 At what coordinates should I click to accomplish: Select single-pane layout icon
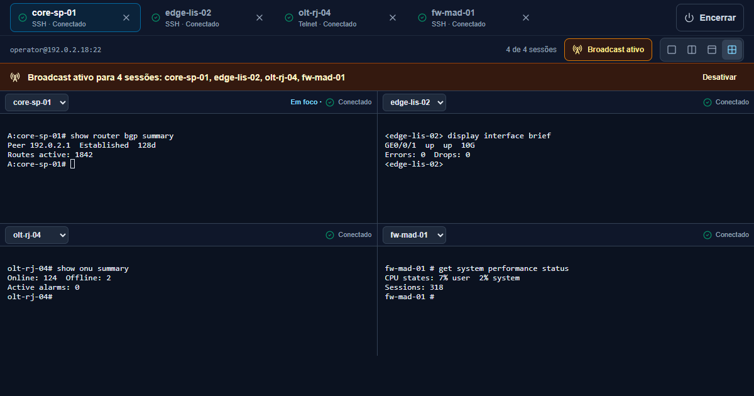[x=672, y=50]
